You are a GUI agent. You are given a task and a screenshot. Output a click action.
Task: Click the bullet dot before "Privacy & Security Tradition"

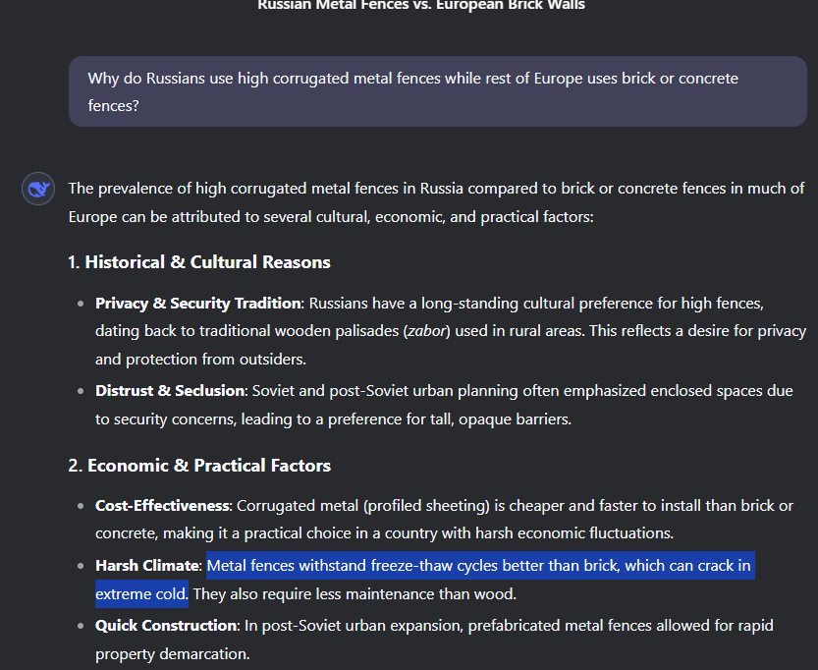pos(81,304)
